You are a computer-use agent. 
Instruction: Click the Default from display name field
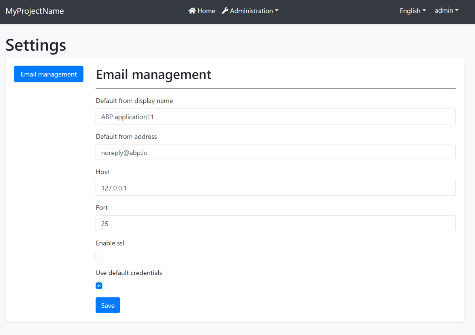point(275,116)
